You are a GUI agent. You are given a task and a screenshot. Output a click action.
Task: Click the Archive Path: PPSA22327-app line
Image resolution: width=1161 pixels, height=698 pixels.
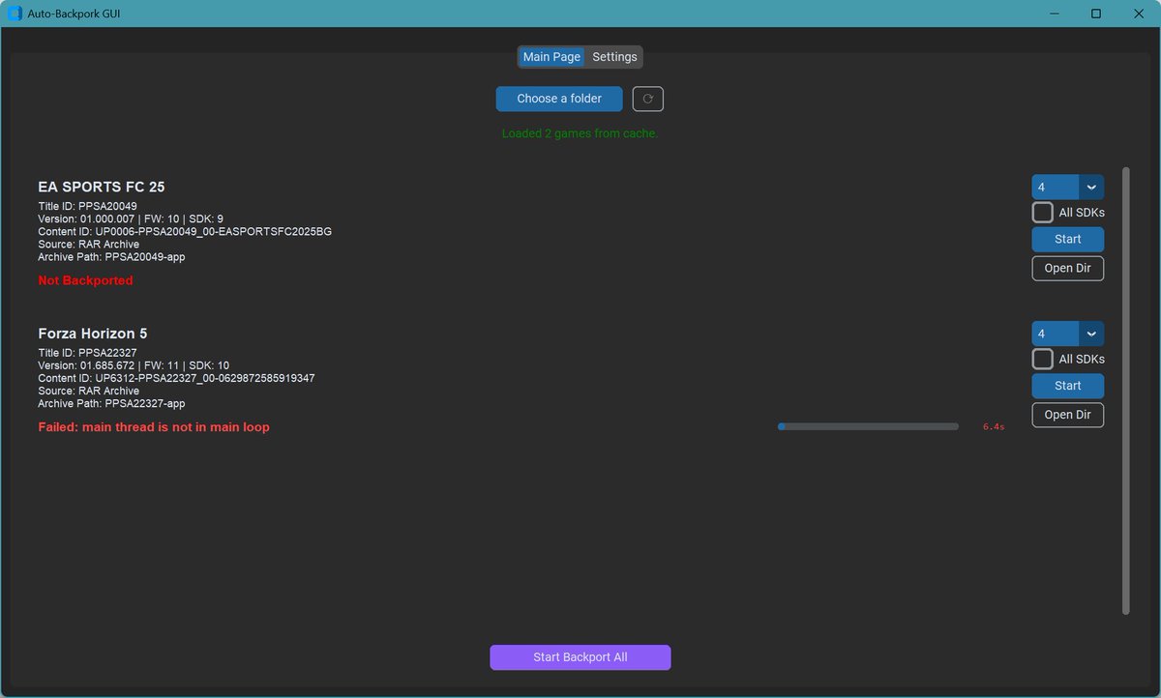pyautogui.click(x=111, y=403)
